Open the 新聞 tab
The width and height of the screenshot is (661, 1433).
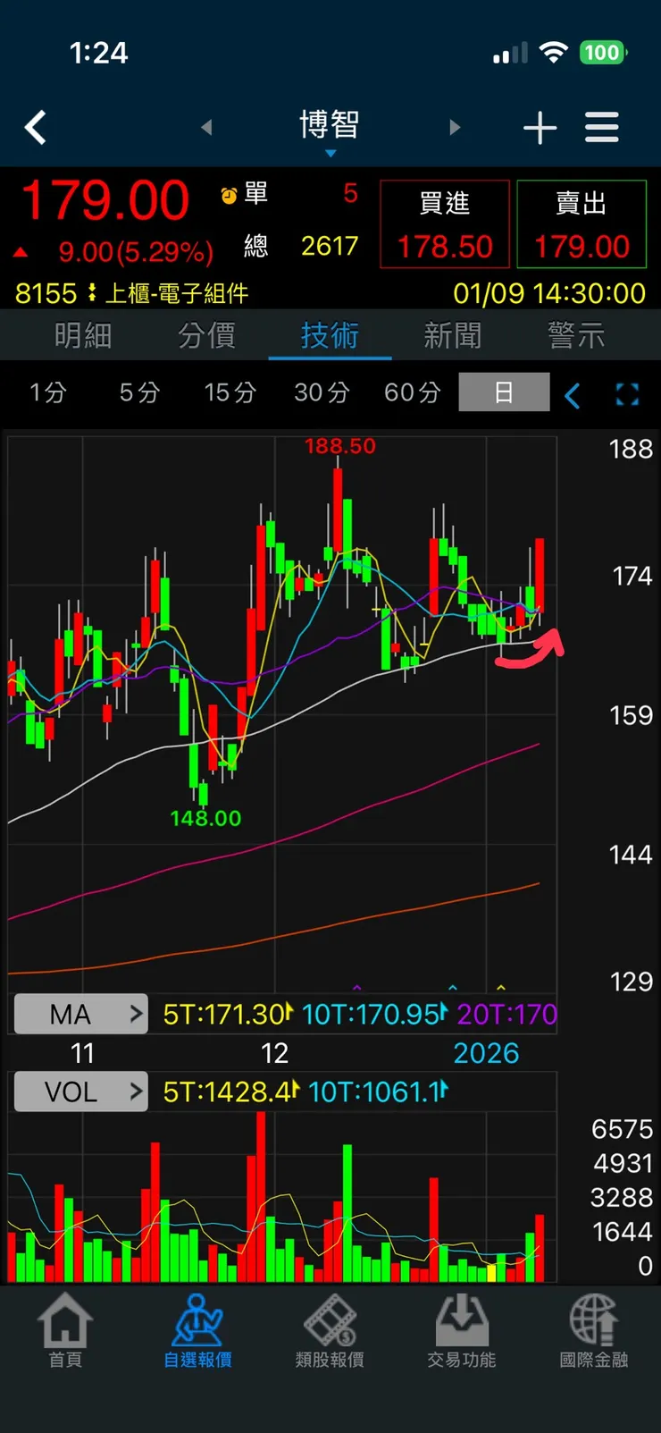point(453,336)
